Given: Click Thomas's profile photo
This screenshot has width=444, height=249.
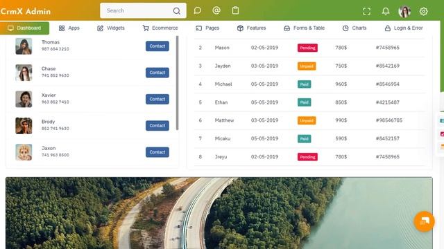Looking at the screenshot, I should coord(24,46).
